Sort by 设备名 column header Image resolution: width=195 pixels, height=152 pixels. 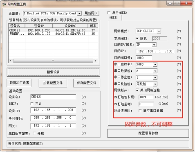pos(17,26)
